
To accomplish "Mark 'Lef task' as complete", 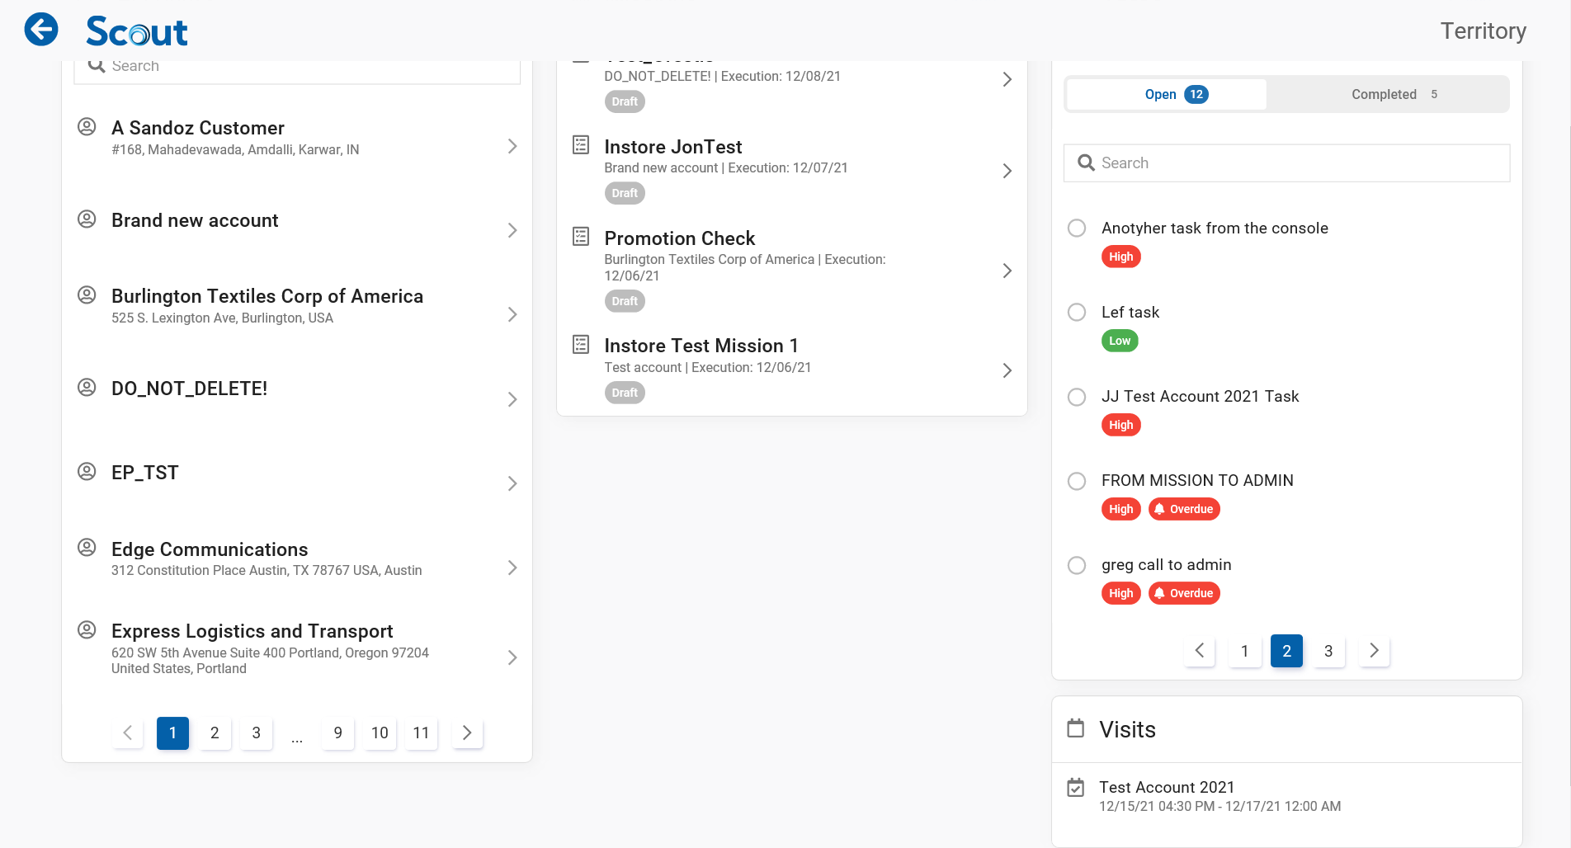I will click(1077, 313).
